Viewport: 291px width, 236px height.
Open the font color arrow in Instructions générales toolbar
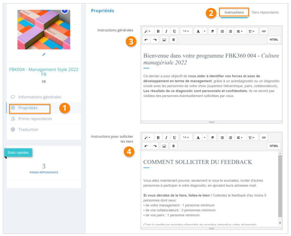(x=204, y=31)
